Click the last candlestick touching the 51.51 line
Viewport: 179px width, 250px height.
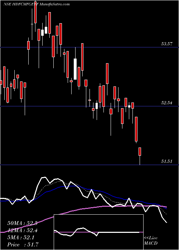(x=140, y=156)
